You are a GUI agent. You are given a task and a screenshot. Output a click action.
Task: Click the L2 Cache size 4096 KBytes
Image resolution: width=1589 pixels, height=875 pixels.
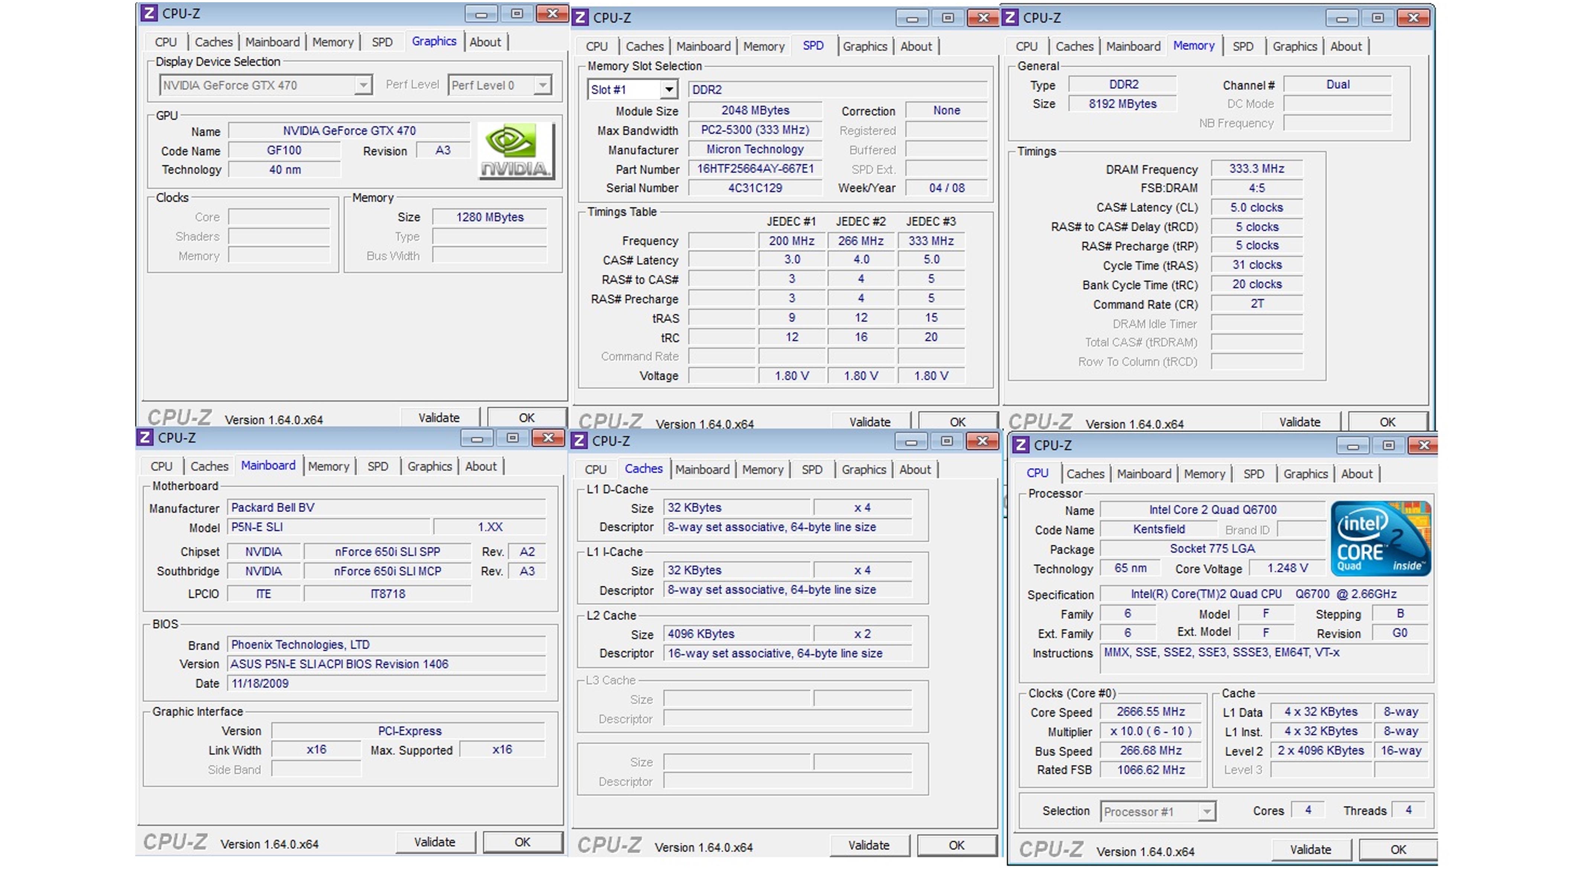point(737,633)
